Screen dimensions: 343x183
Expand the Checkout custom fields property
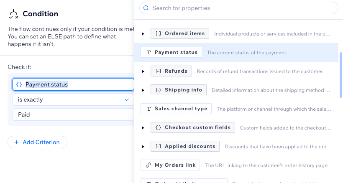click(x=143, y=127)
